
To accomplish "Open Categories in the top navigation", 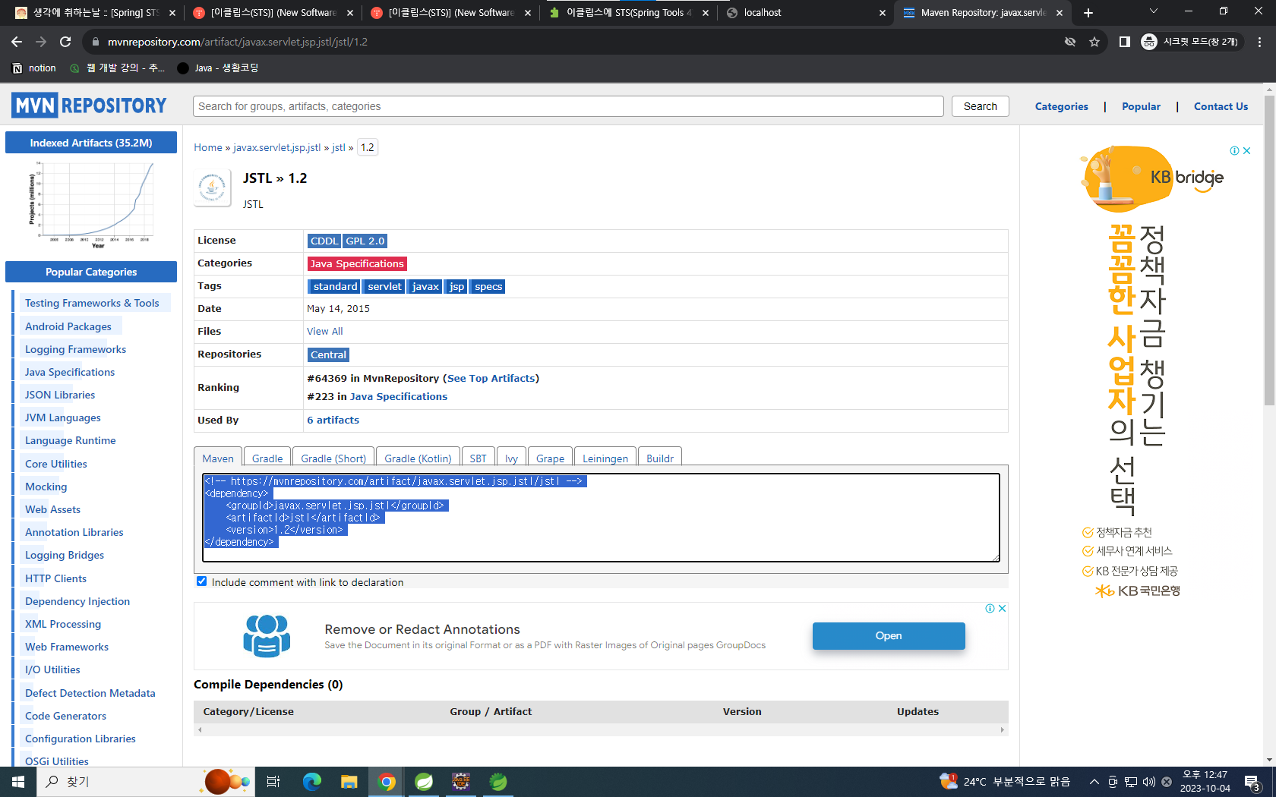I will point(1061,106).
